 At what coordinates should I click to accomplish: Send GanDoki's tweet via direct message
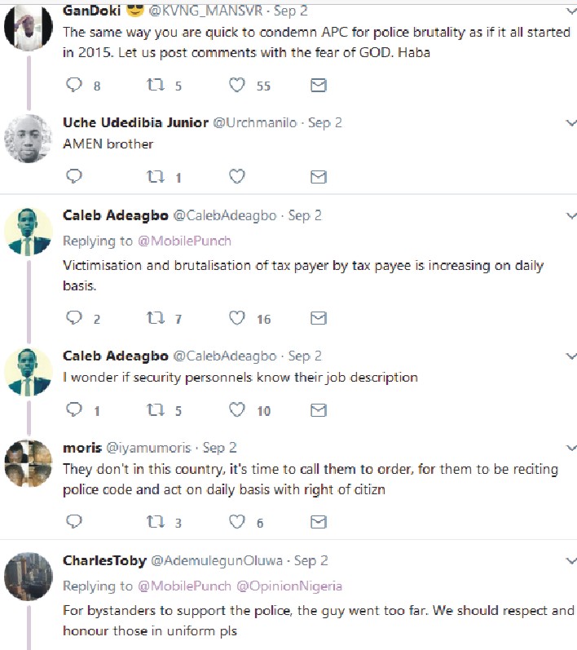(319, 85)
